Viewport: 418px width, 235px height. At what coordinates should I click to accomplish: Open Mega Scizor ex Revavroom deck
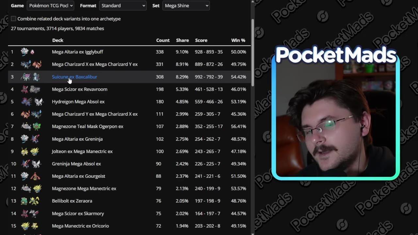[x=79, y=89]
